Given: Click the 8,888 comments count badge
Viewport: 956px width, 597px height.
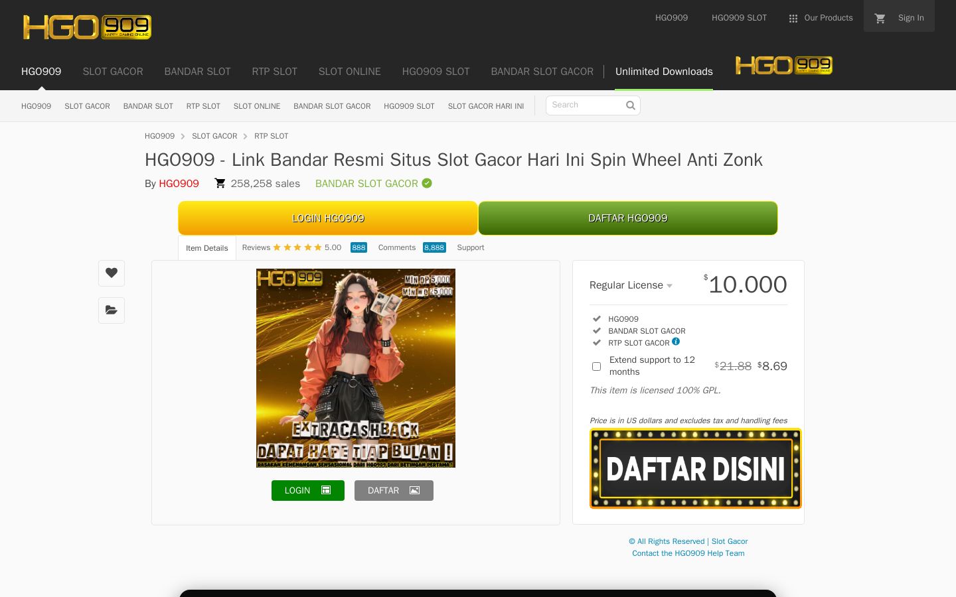Looking at the screenshot, I should point(434,247).
